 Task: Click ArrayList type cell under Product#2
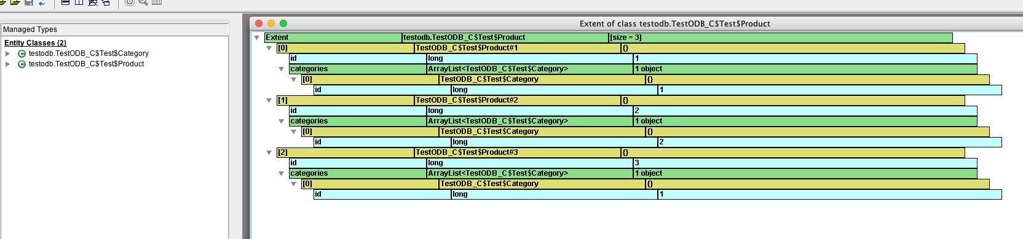point(530,121)
